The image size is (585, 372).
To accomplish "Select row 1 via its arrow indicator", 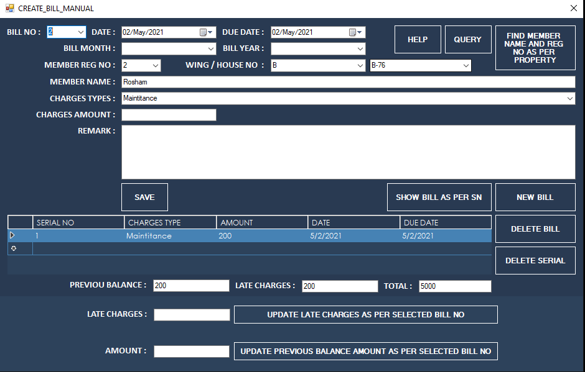I will pyautogui.click(x=12, y=235).
